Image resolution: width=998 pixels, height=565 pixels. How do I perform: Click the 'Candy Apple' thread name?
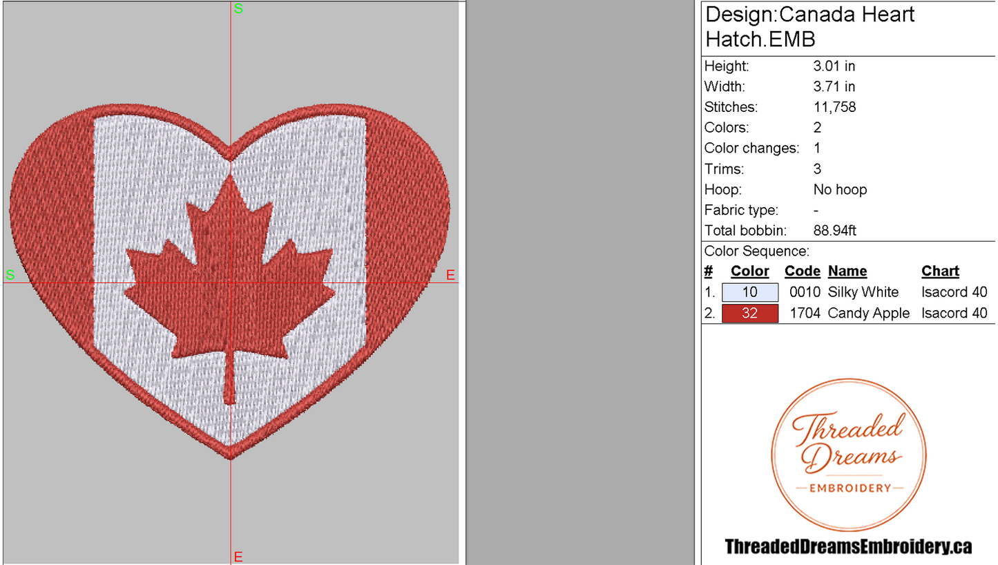[869, 314]
